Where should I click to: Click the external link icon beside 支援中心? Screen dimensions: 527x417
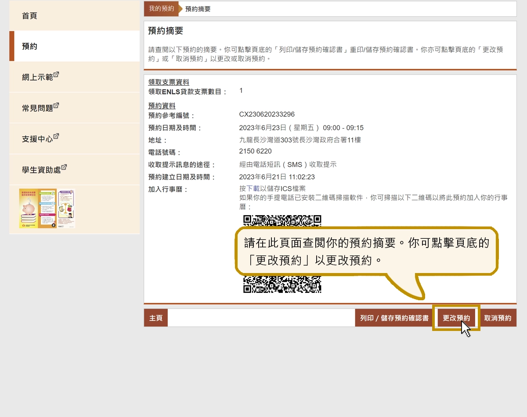click(56, 136)
